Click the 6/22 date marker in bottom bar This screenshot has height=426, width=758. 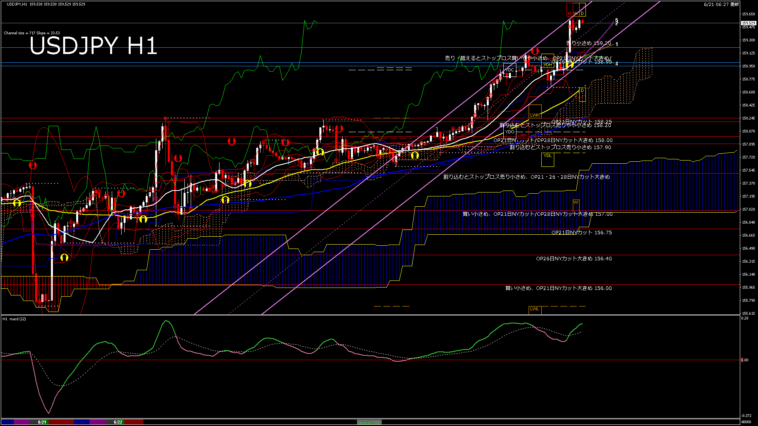118,422
